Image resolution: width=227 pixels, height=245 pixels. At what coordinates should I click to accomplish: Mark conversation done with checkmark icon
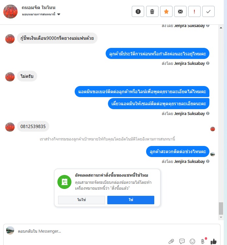pyautogui.click(x=208, y=11)
